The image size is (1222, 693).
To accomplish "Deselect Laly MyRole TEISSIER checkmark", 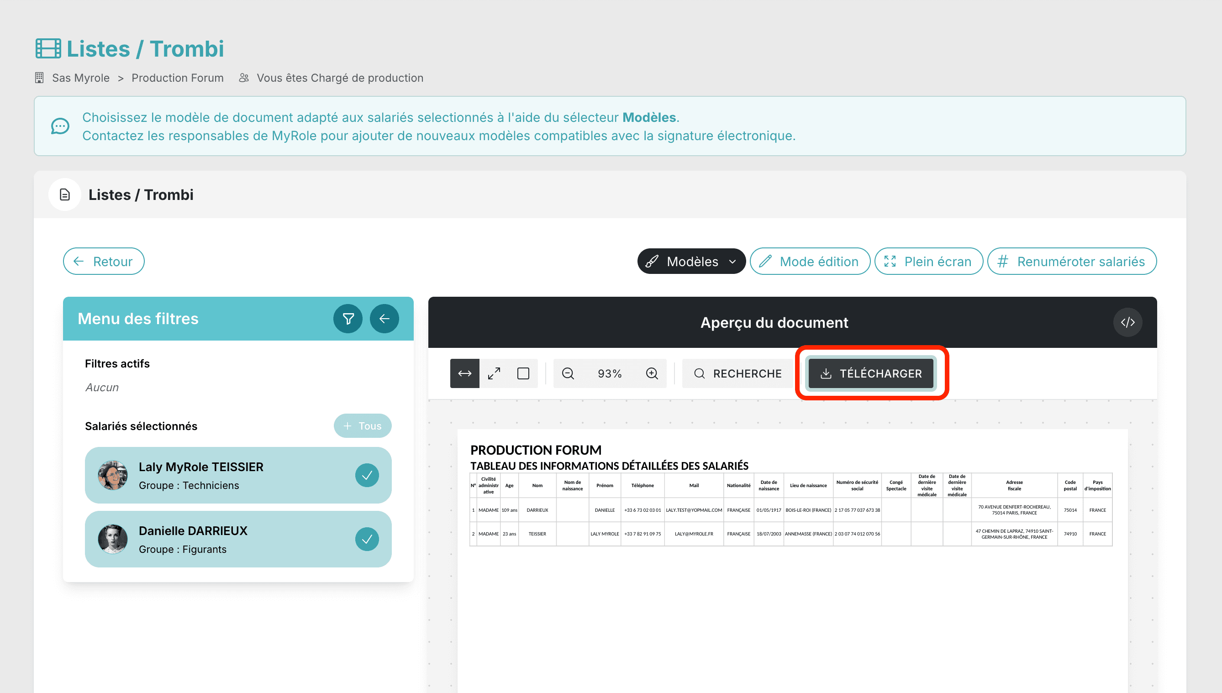I will (367, 475).
